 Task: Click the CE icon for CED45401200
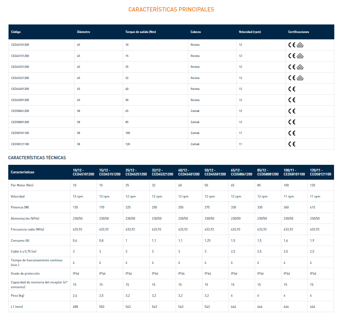[292, 89]
